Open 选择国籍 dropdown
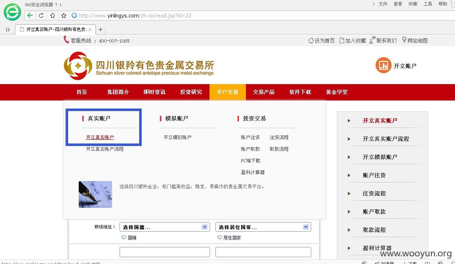Viewport: 455px width, 264px height. point(165,227)
